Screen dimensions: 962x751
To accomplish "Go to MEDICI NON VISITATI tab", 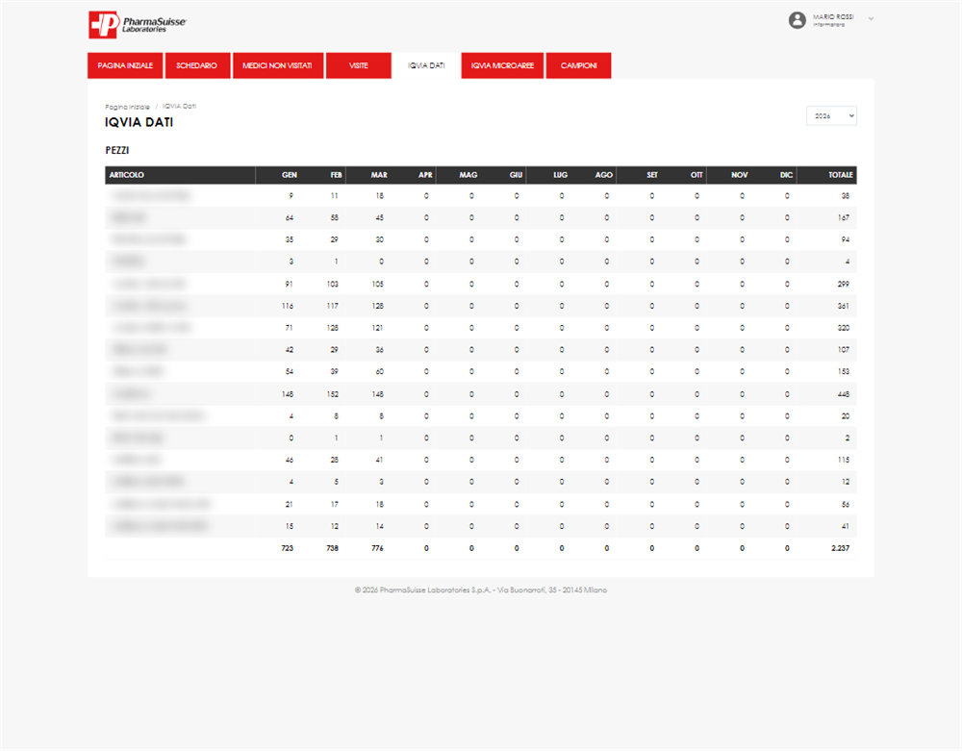I will [277, 65].
